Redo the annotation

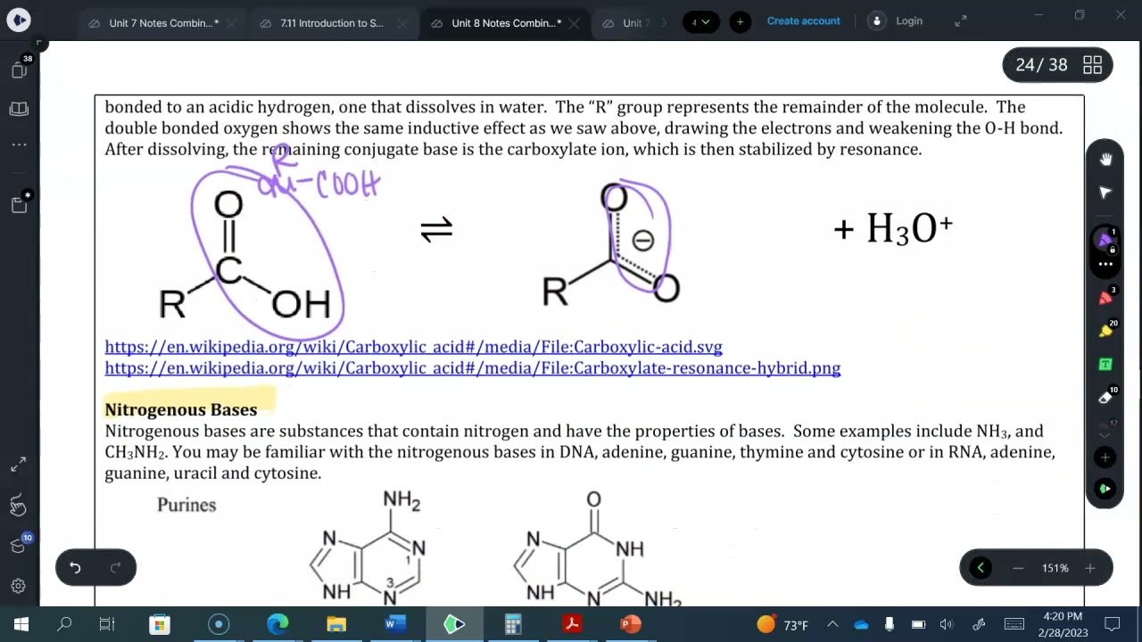click(115, 568)
